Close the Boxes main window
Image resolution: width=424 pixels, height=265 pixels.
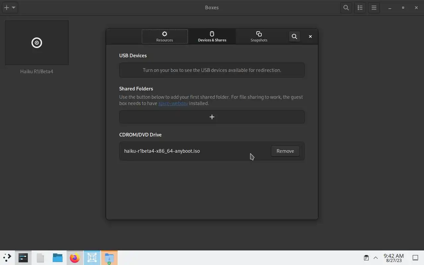click(416, 8)
